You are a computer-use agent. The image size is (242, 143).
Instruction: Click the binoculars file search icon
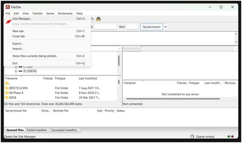(99, 19)
